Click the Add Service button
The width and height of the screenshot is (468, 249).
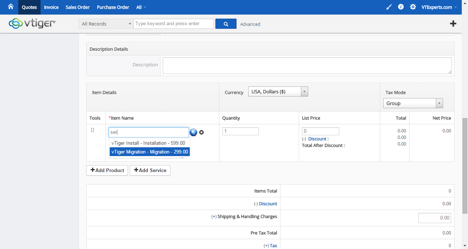[150, 170]
